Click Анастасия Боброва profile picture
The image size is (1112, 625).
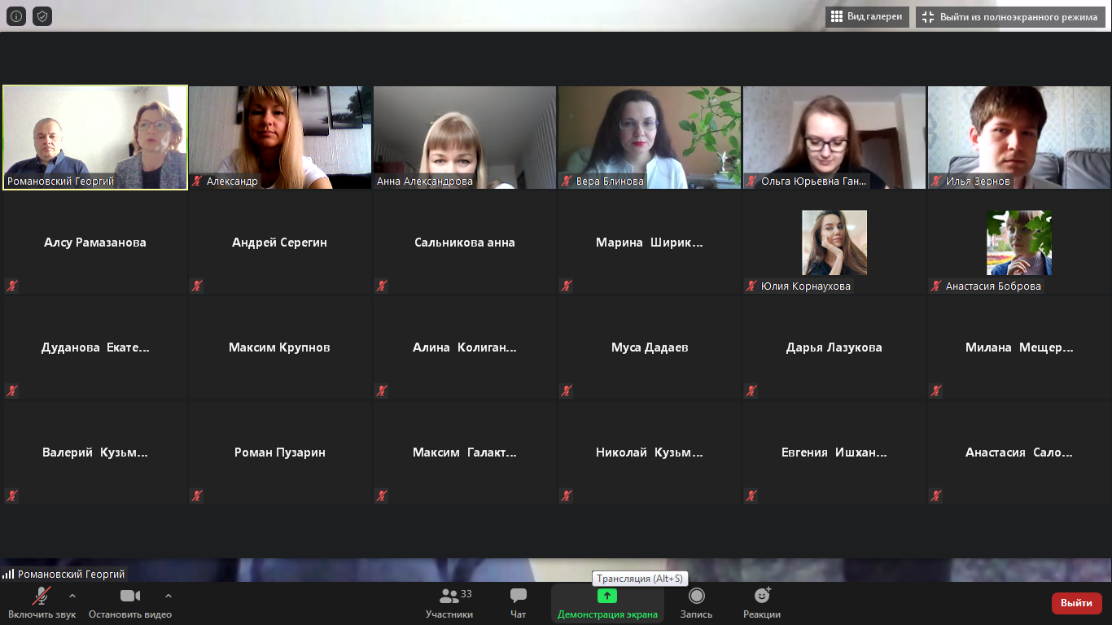tap(1019, 243)
